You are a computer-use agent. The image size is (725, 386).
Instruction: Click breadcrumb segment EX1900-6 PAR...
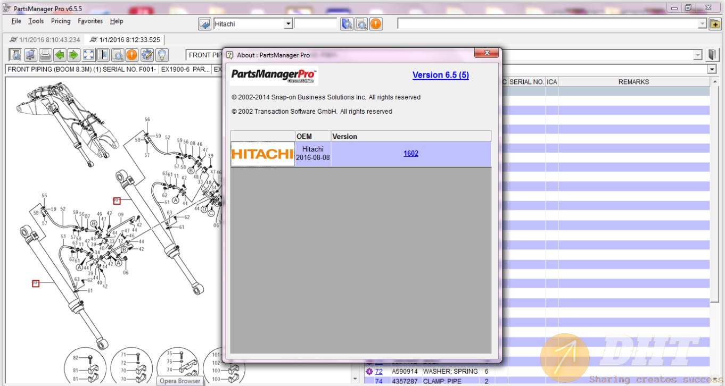[x=185, y=70]
